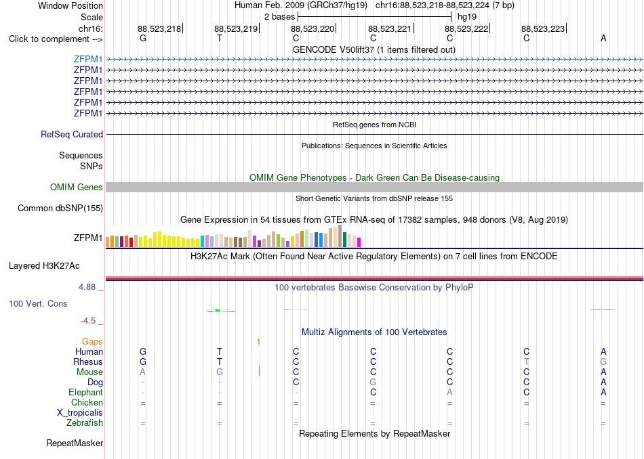Viewport: 644px width, 459px height.
Task: Click the H3K27Ac Mark ENCODE track title
Action: tap(374, 257)
